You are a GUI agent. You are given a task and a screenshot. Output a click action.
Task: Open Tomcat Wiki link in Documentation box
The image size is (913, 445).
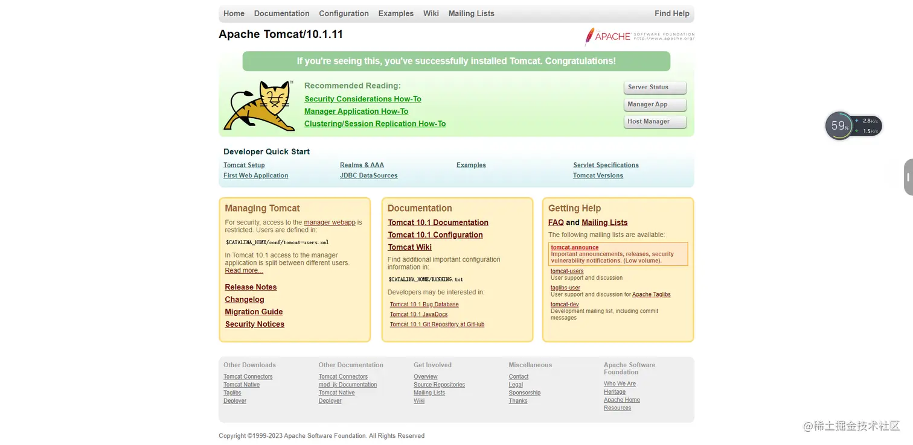[x=409, y=247]
